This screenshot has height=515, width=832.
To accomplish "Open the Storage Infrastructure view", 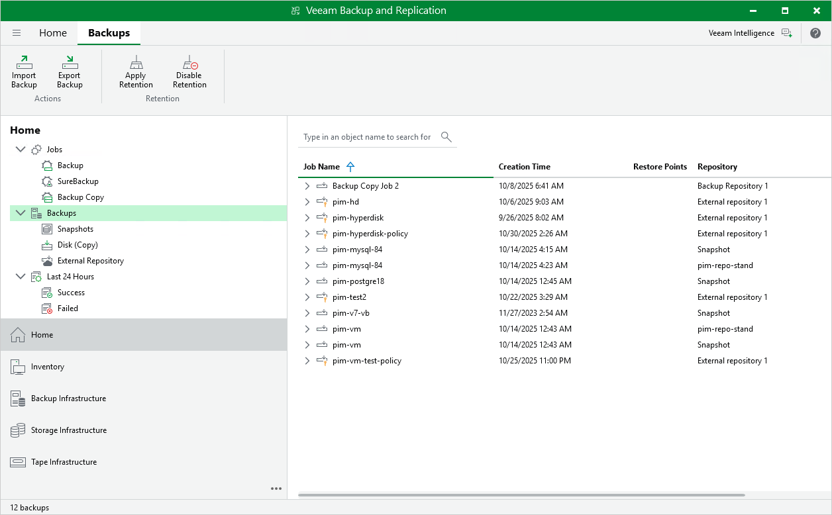I will point(144,430).
